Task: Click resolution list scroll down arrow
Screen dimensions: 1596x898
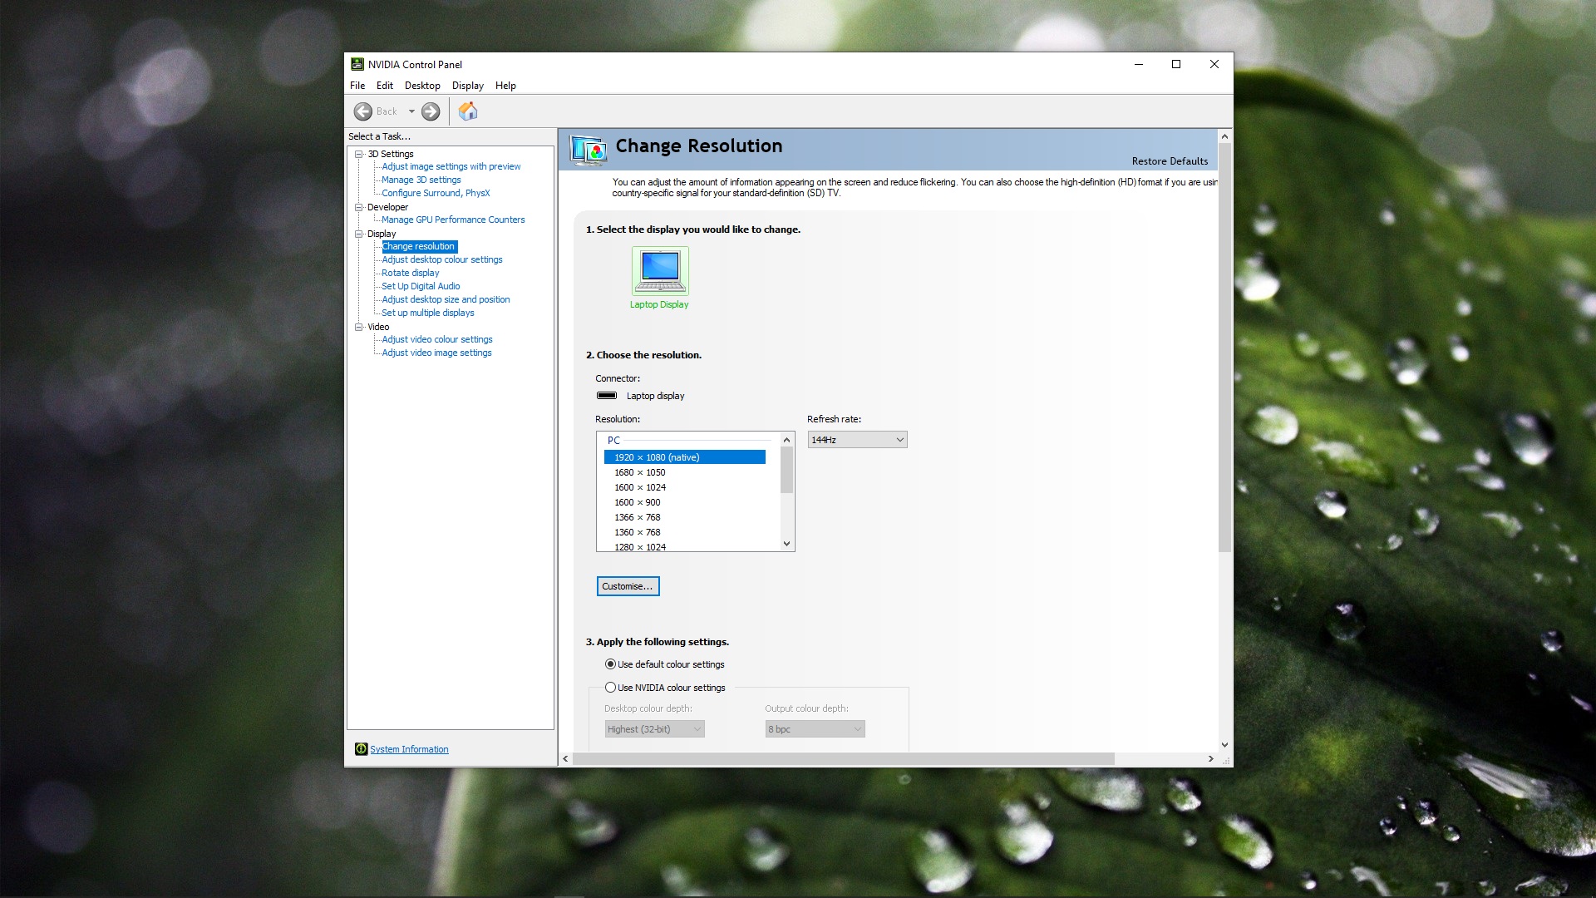Action: tap(786, 544)
